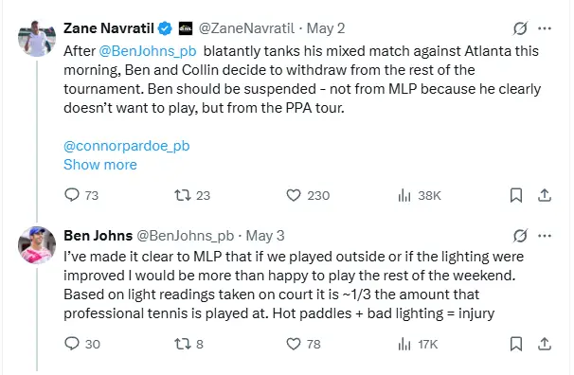Open @connorpardoe_pb mention link
This screenshot has height=375, width=574.
point(127,146)
